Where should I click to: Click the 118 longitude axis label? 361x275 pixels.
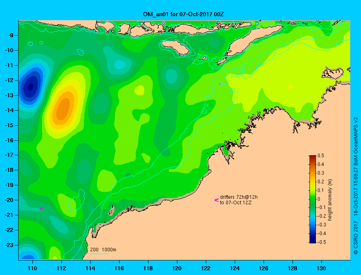[148, 268]
